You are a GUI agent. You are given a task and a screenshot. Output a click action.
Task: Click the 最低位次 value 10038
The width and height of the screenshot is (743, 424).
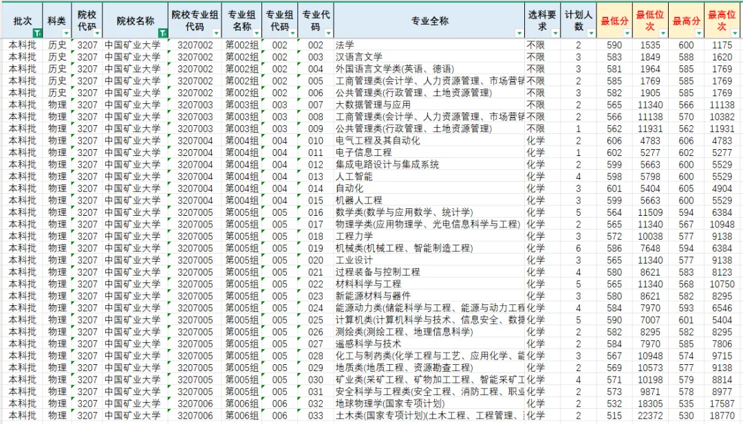click(650, 236)
